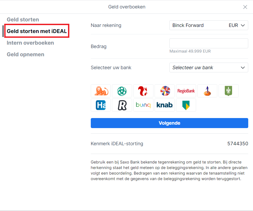The height and width of the screenshot is (211, 253).
Task: Choose the green shield emblem bank logo
Action: (229, 91)
